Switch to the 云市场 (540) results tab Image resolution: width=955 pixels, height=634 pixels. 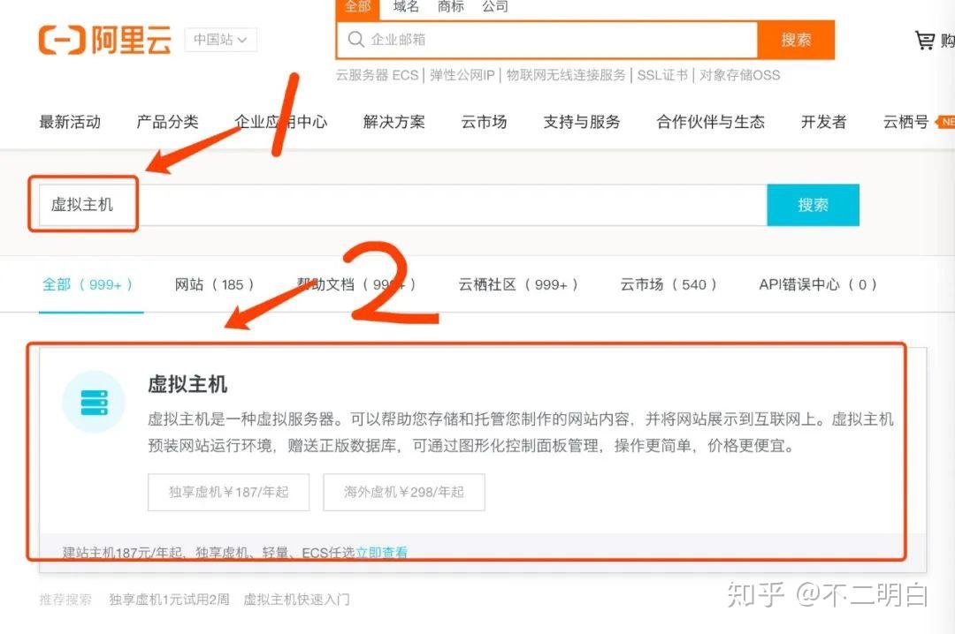pos(668,284)
